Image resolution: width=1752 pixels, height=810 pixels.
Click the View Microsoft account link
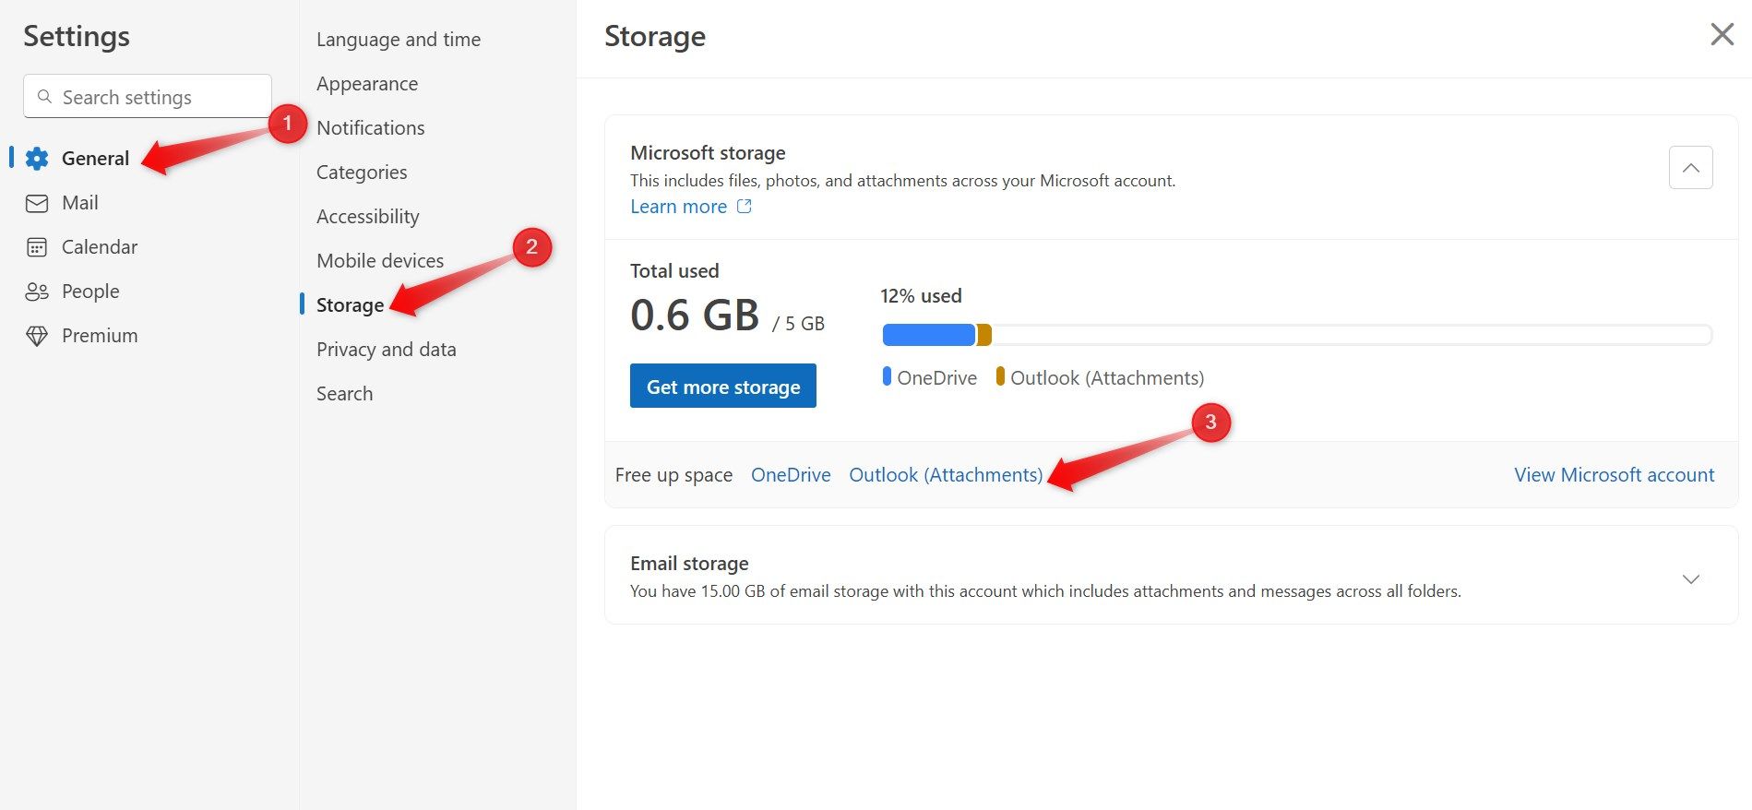tap(1614, 475)
